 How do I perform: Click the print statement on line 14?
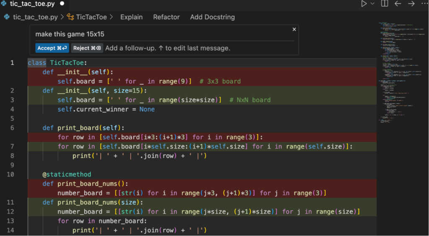point(140,230)
